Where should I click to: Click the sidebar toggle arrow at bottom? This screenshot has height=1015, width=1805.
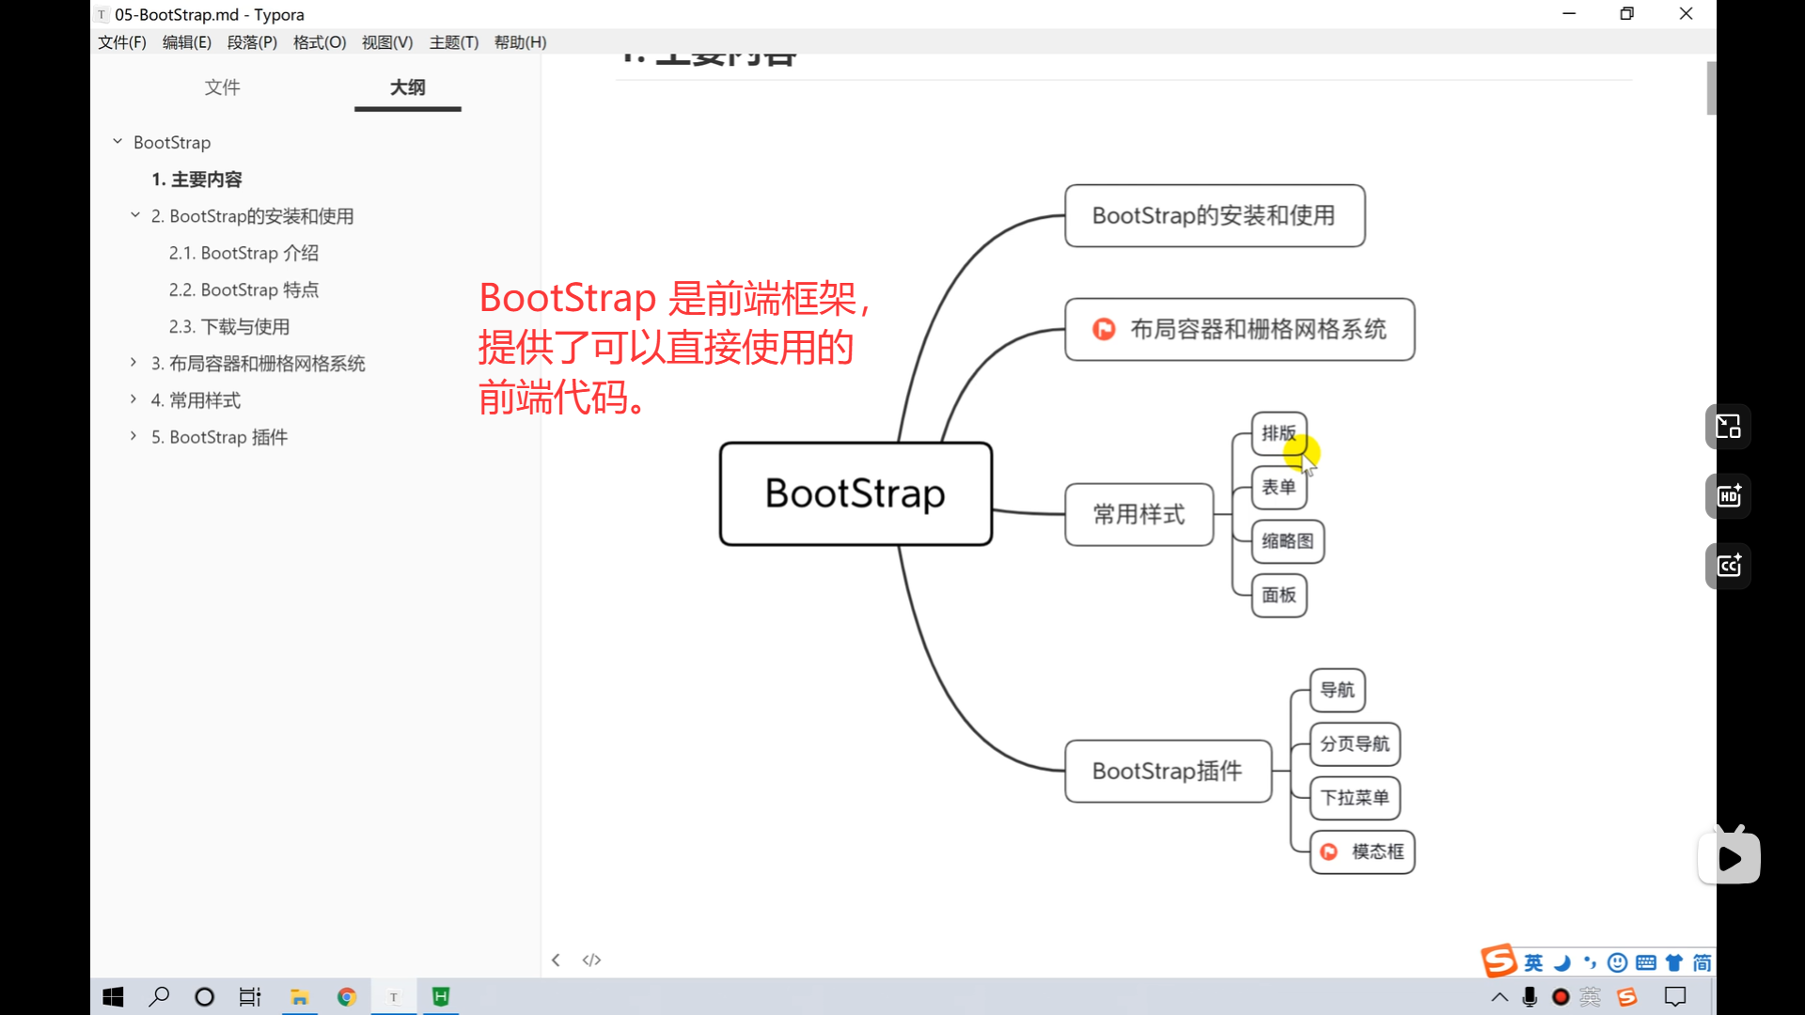click(556, 960)
